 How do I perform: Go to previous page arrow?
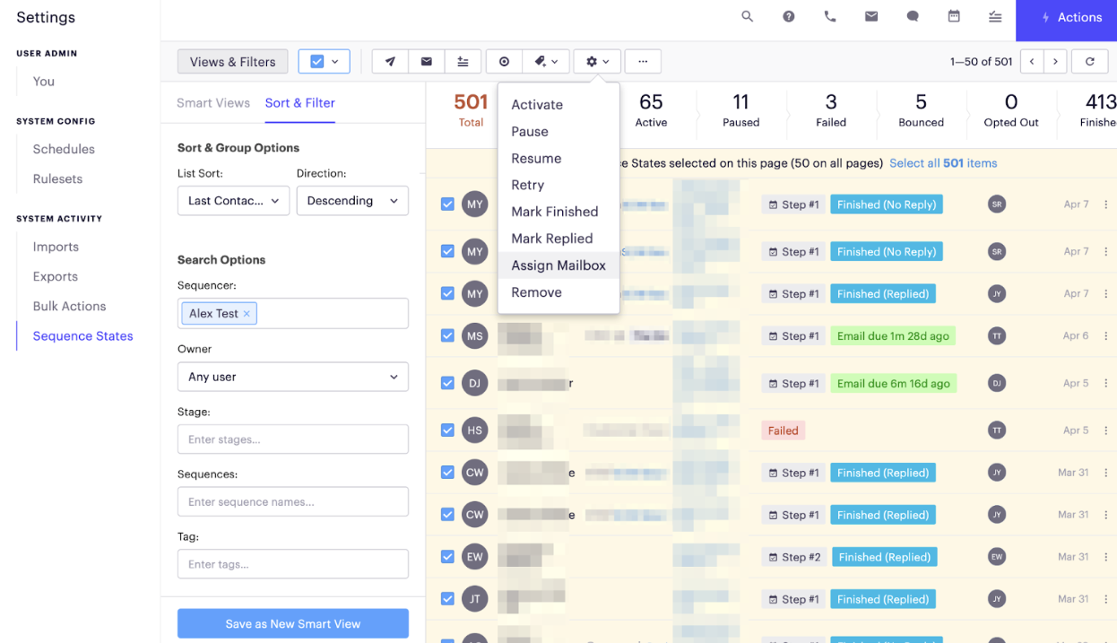(x=1033, y=62)
